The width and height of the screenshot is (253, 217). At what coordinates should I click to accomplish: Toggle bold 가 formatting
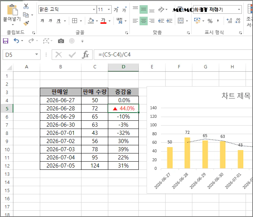click(42, 21)
